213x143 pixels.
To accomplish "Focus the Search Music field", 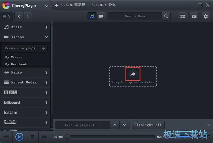I will click(x=135, y=16).
